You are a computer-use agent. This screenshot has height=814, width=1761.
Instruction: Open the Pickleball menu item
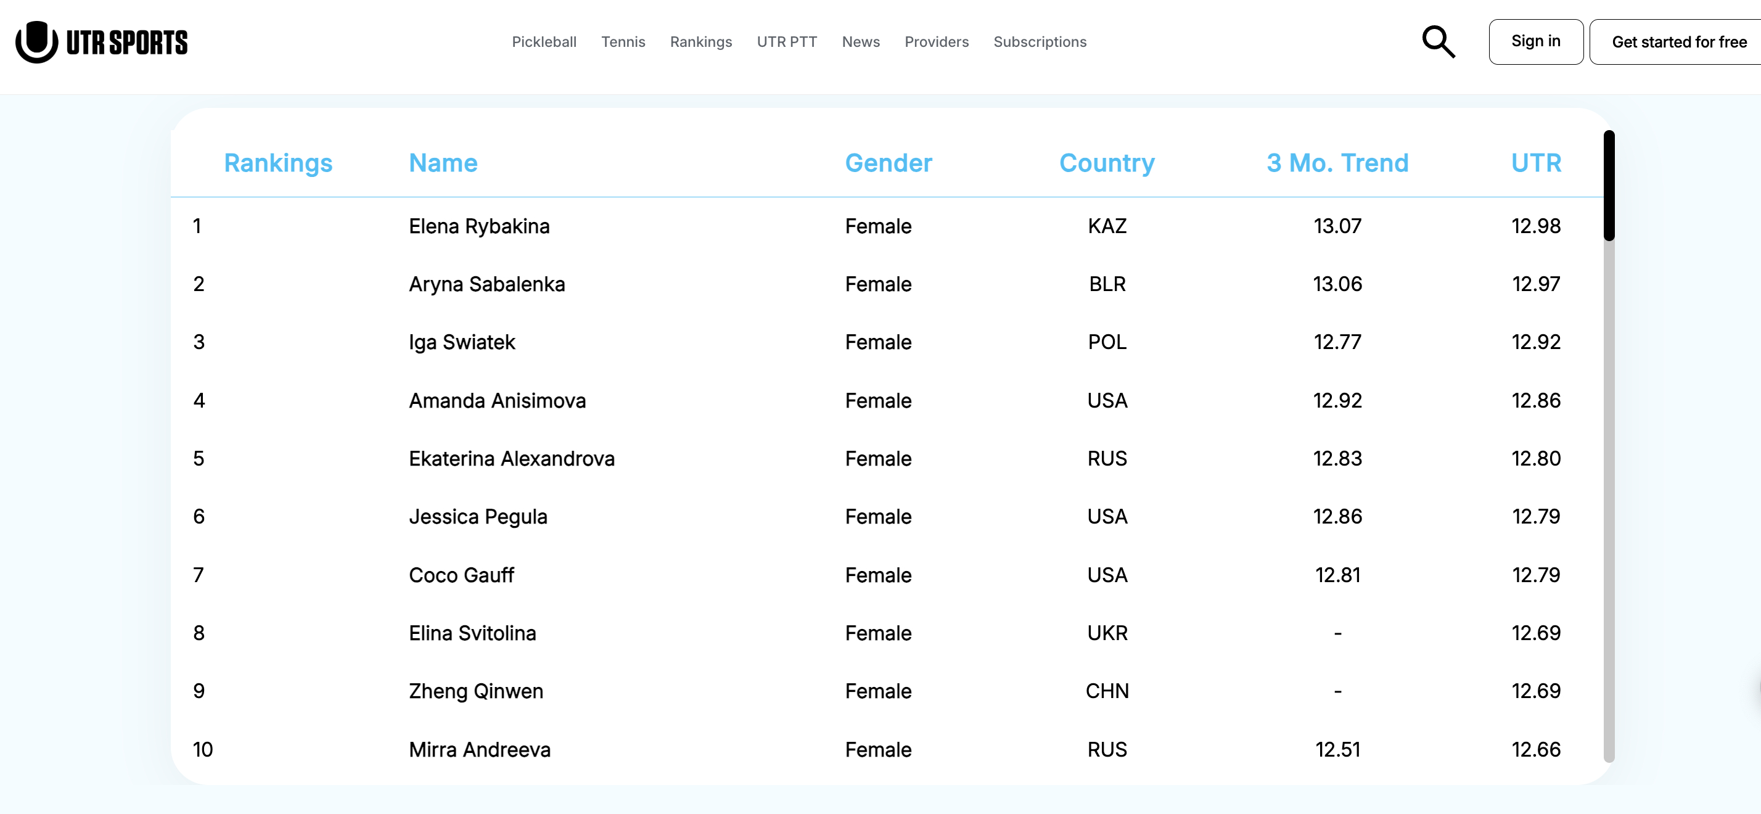click(x=543, y=42)
